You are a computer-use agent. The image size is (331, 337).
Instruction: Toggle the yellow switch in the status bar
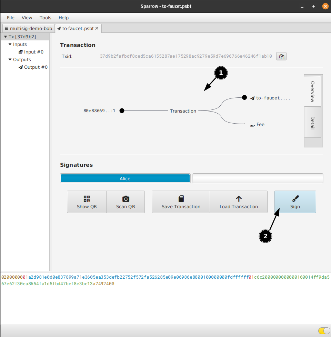(324, 330)
